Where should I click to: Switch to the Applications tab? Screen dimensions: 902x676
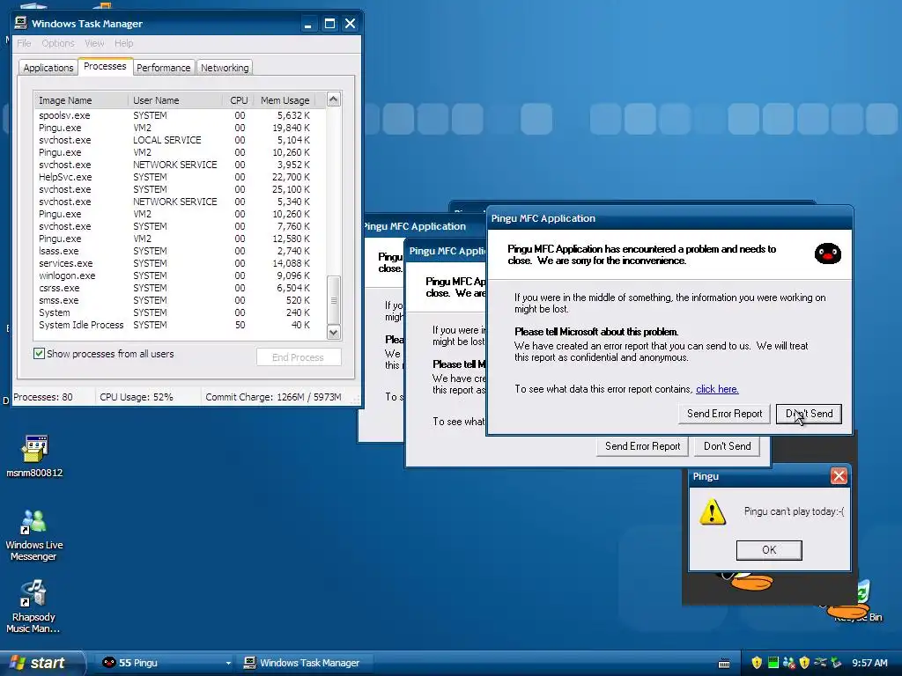tap(48, 68)
